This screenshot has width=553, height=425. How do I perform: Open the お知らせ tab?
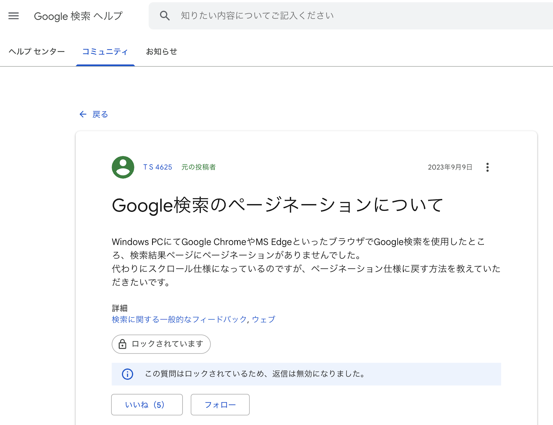pos(161,52)
